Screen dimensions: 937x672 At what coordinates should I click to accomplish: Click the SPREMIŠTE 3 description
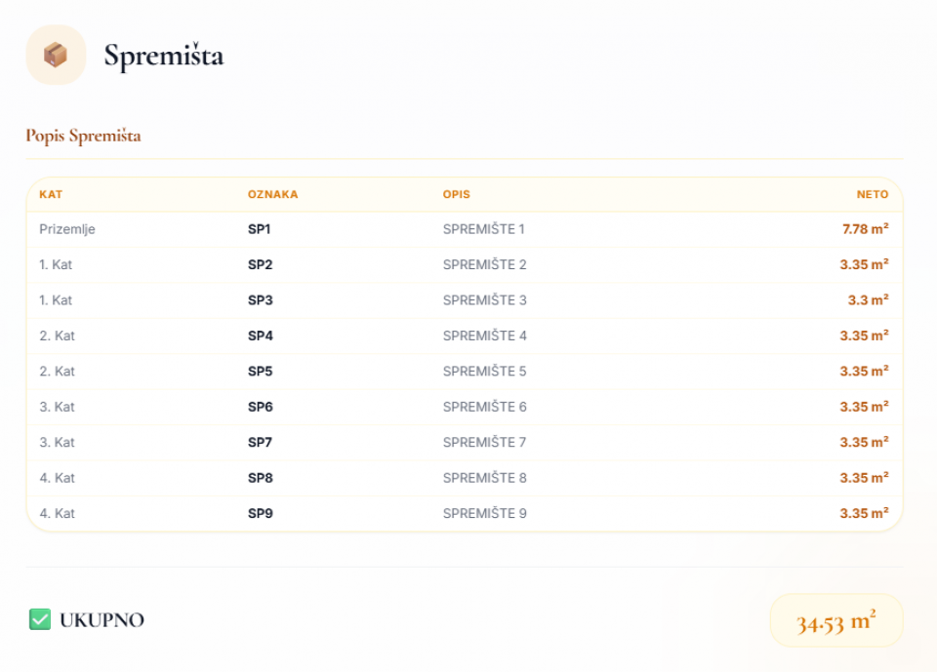click(x=485, y=300)
